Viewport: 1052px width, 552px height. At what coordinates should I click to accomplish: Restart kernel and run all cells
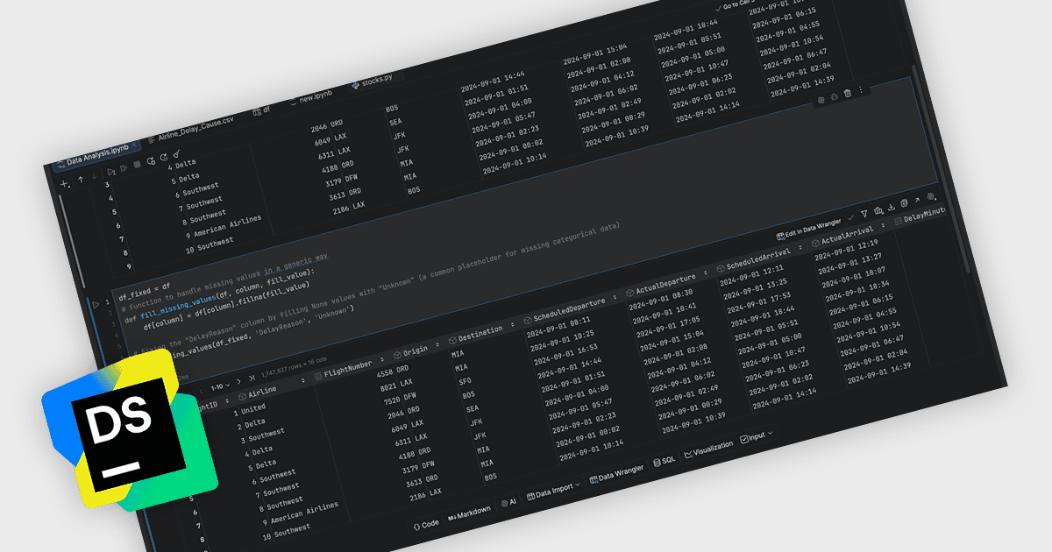pos(164,158)
